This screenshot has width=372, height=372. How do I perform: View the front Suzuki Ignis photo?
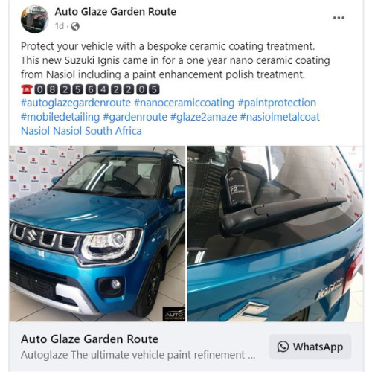97,234
